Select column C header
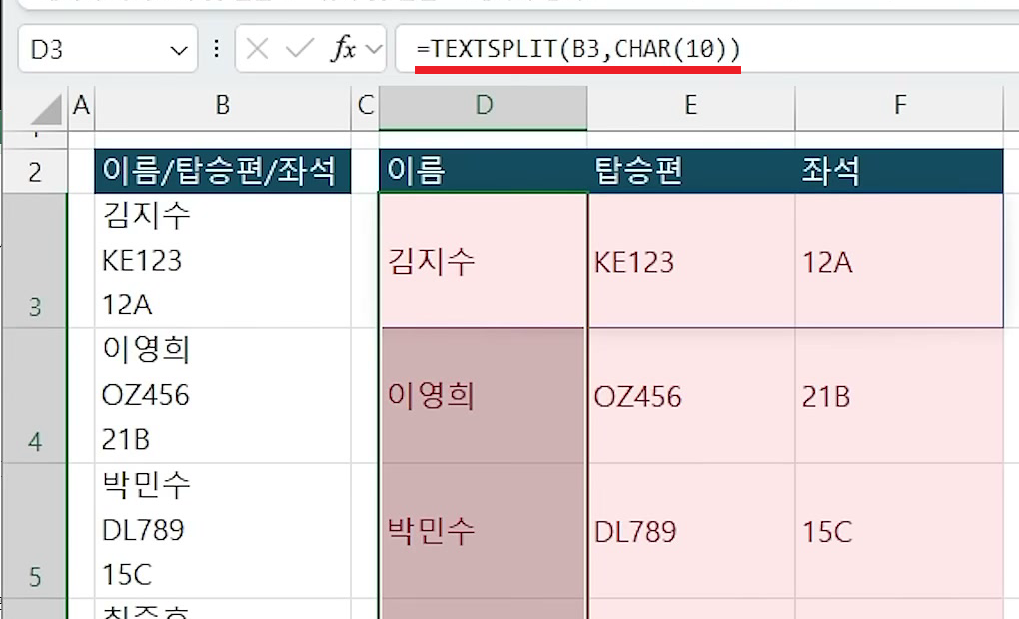Screen dimensions: 1019x619 coord(366,105)
